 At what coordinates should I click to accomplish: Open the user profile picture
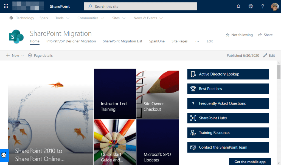275,6
